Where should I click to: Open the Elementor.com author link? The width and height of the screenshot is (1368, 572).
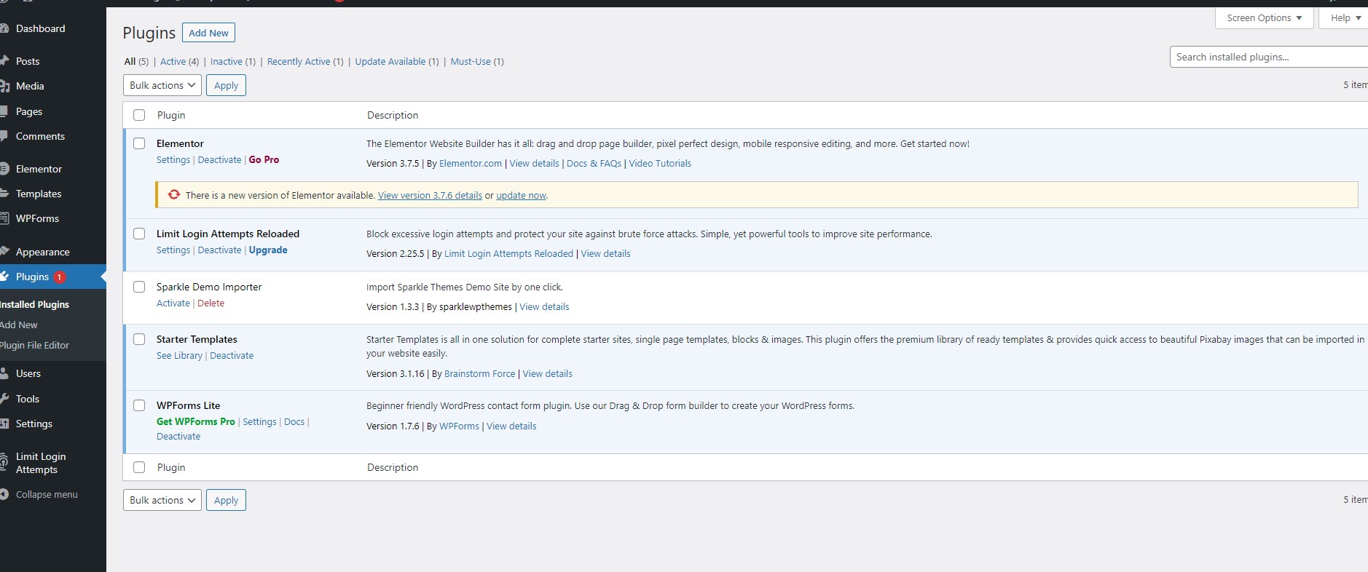coord(471,164)
